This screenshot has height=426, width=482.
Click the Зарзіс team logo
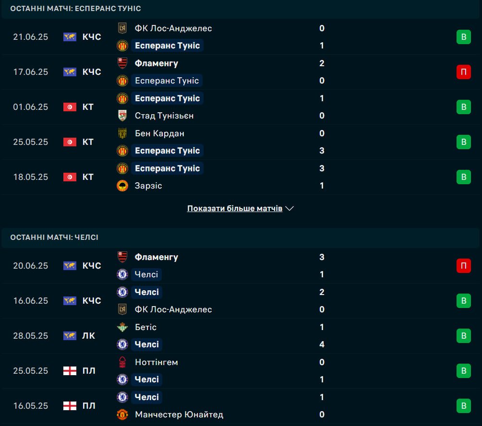click(x=122, y=186)
